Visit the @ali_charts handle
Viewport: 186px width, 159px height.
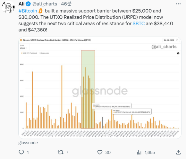45,4
